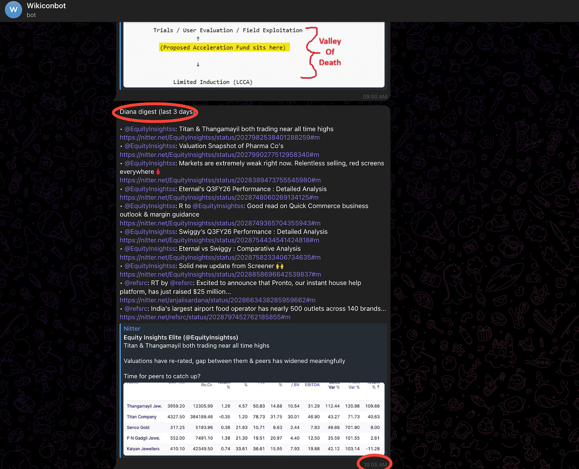The image size is (579, 469).
Task: Open the anjalisardana Pronto status link
Action: coord(218,300)
